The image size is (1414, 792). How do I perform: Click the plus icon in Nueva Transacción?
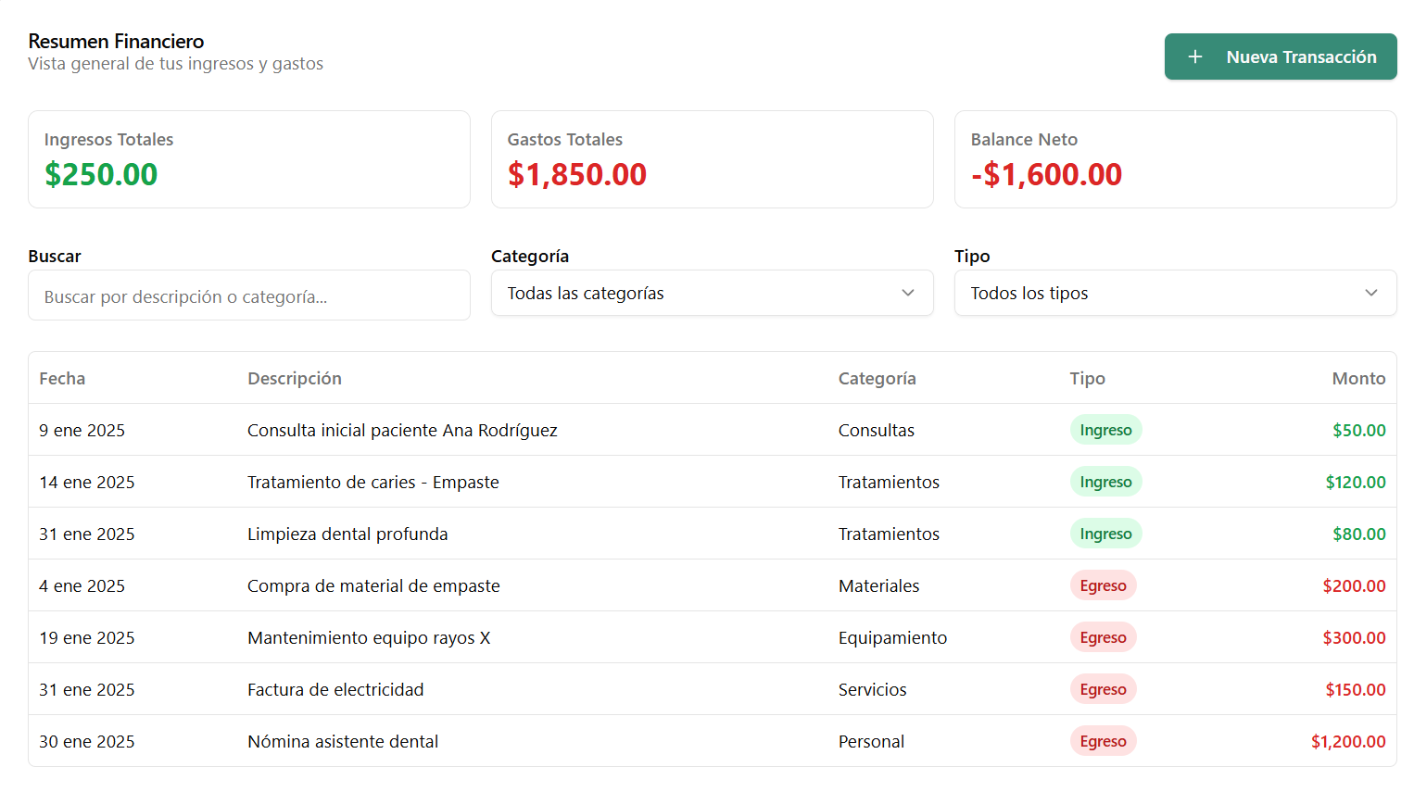1195,57
